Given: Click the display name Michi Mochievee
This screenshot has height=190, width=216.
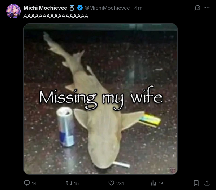Looking at the screenshot, I should click(x=45, y=8).
